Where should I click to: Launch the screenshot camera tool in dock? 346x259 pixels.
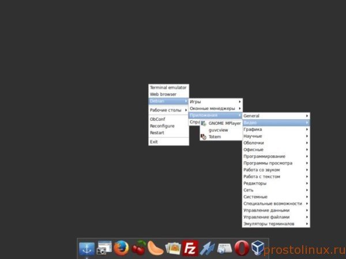point(104,248)
